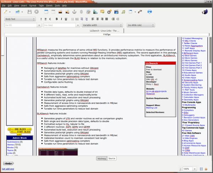Click the orange puzzle add-on icon

coord(206,169)
